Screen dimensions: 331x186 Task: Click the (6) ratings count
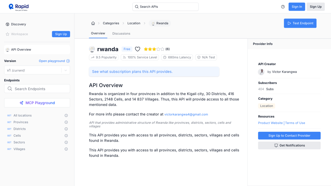pos(168,49)
